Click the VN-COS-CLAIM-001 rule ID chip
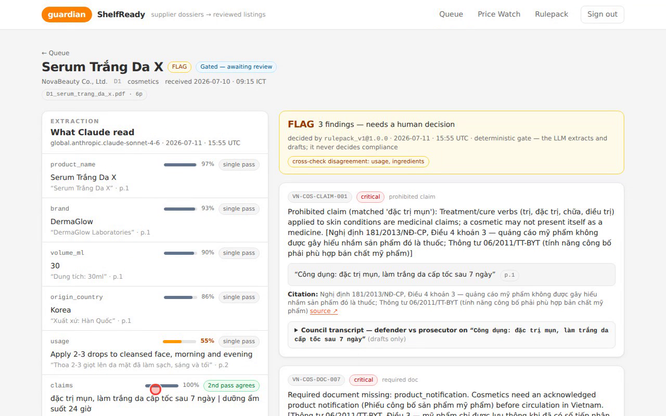 (320, 197)
